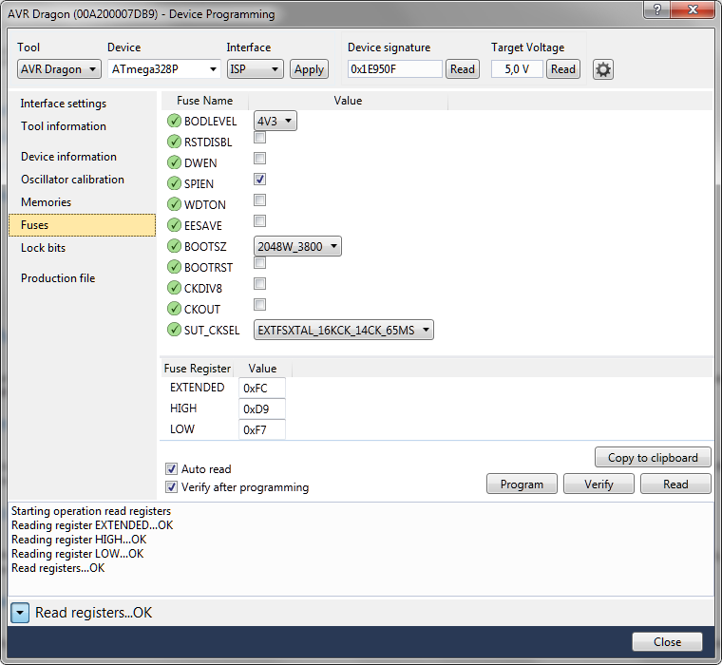Click the Verify button

point(598,484)
